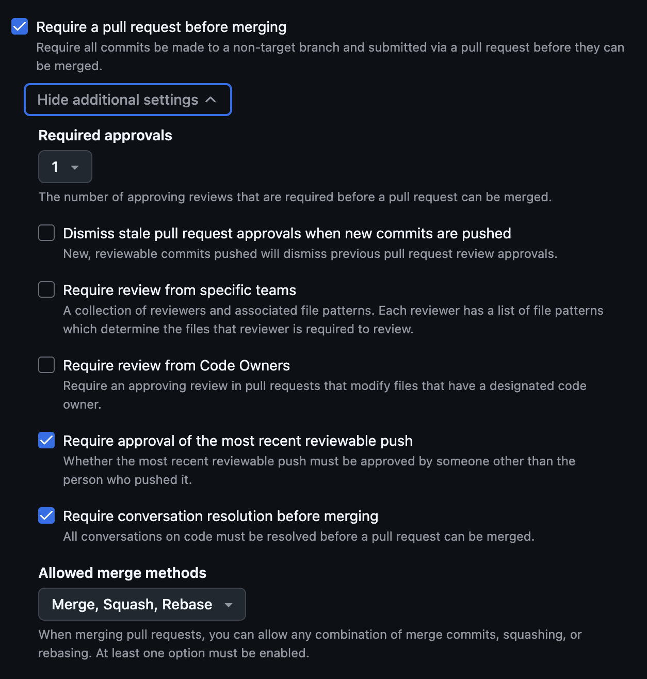Collapse settings with Hide additional settings button

coord(118,100)
